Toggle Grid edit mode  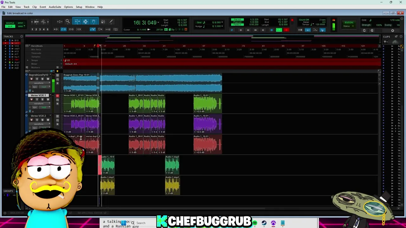[x=20, y=26]
